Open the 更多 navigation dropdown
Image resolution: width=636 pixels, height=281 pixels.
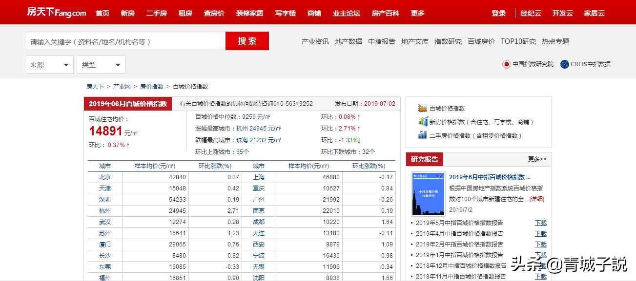(x=417, y=13)
